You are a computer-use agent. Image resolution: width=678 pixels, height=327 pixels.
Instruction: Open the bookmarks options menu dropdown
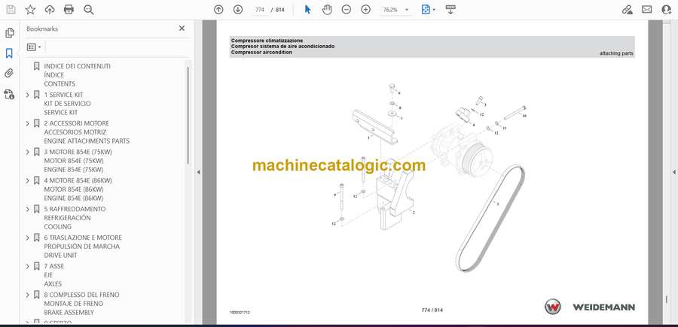click(x=34, y=47)
